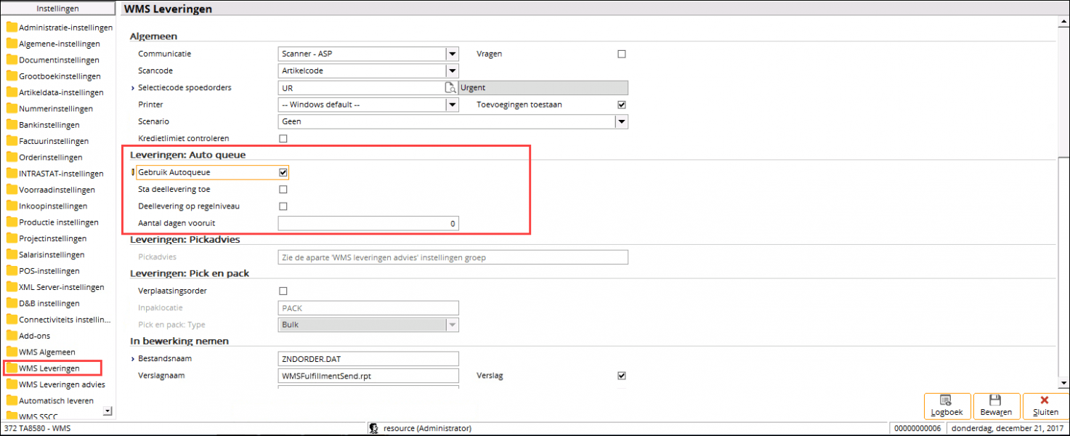Click the Voorraadinstellingen folder icon
Image resolution: width=1070 pixels, height=436 pixels.
(x=12, y=190)
